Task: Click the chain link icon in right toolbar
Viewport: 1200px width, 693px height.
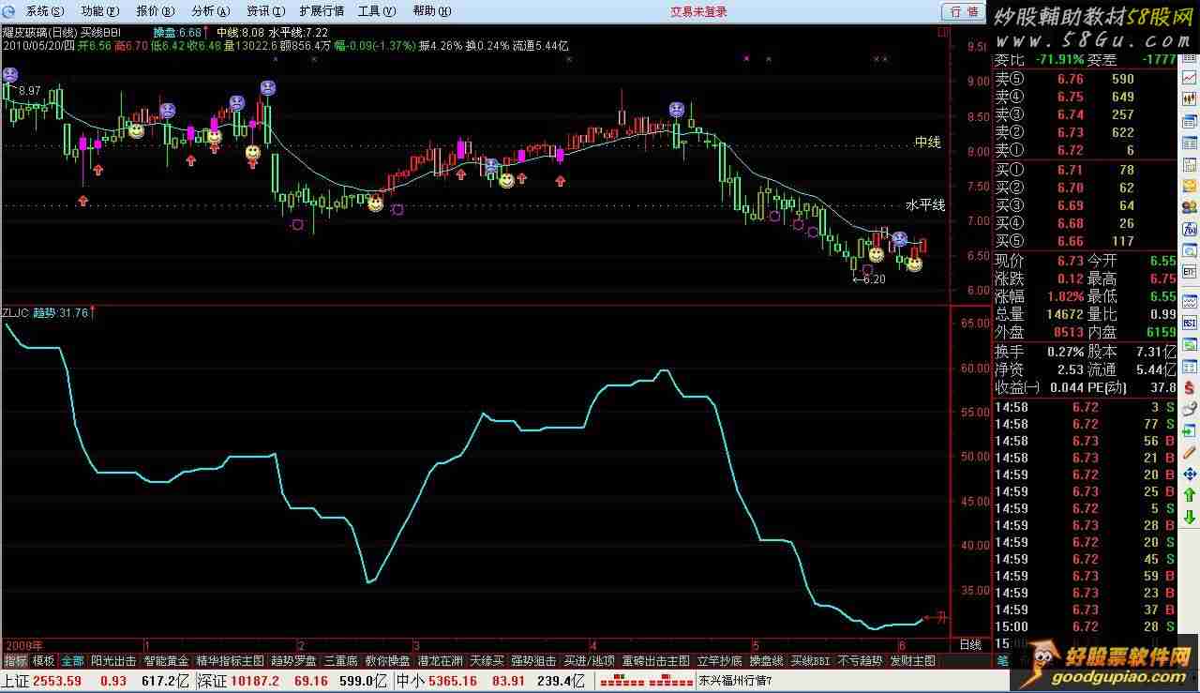Action: (1189, 409)
